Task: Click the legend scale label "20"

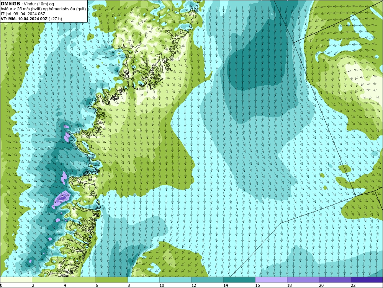Action: pyautogui.click(x=321, y=286)
